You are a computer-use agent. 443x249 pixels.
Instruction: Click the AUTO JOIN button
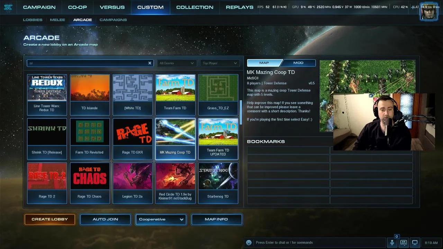tap(106, 219)
